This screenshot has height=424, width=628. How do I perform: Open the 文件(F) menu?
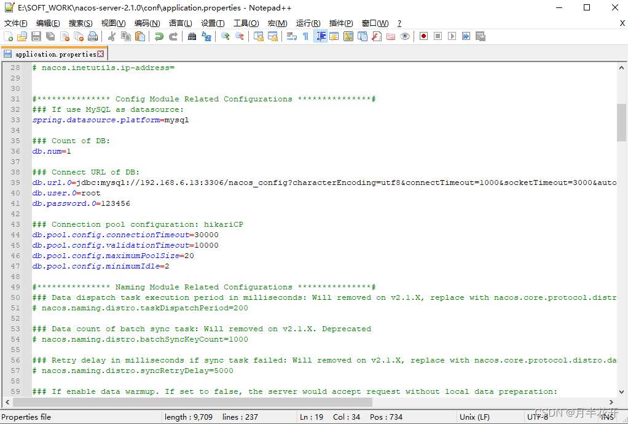coord(16,23)
